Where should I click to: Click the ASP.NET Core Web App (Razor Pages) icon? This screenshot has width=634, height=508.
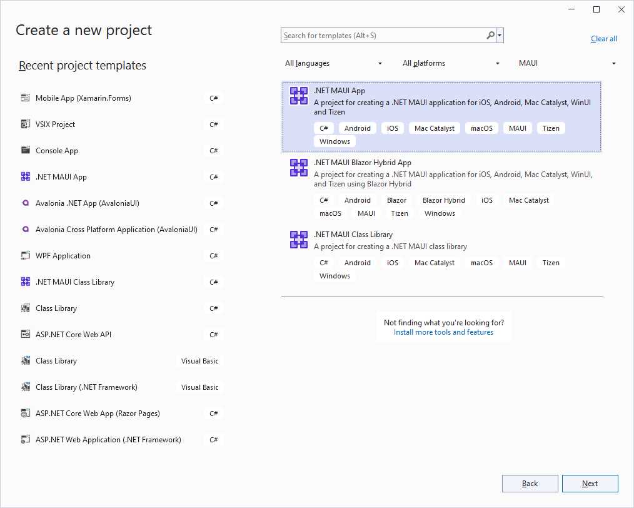coord(26,414)
